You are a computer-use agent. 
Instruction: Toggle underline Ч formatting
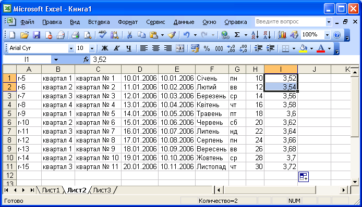click(129, 48)
